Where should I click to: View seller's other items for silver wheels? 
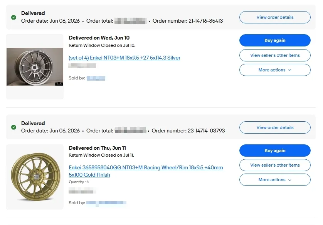click(275, 55)
